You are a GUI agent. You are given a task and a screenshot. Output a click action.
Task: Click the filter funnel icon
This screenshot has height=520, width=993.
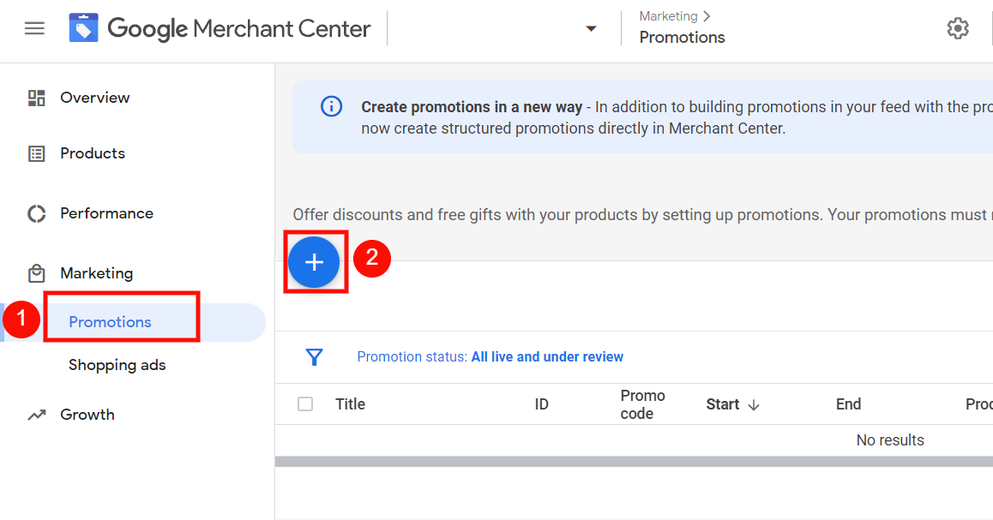pos(314,357)
